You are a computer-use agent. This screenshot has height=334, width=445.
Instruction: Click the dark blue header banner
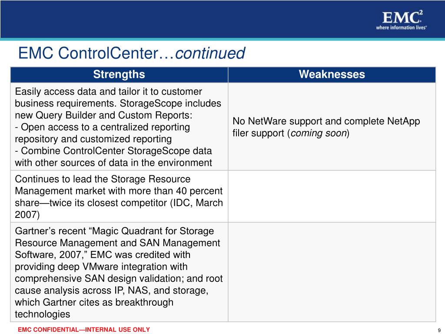tap(222, 19)
